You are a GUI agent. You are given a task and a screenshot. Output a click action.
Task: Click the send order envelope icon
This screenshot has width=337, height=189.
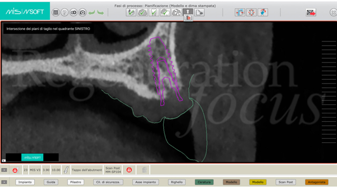tap(311, 13)
